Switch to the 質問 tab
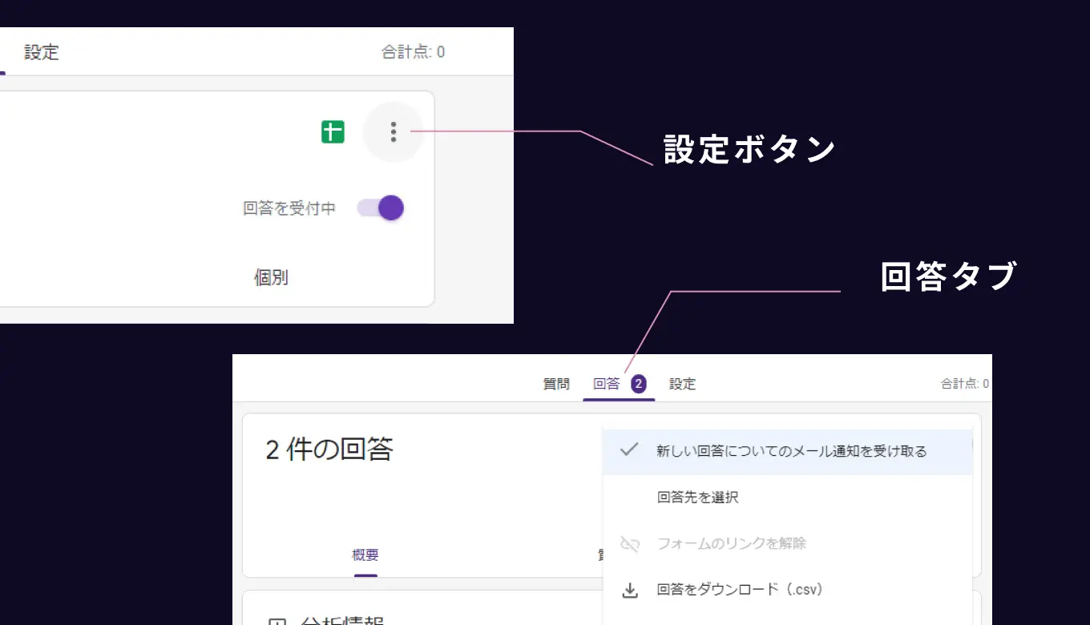The width and height of the screenshot is (1090, 625). [x=556, y=383]
